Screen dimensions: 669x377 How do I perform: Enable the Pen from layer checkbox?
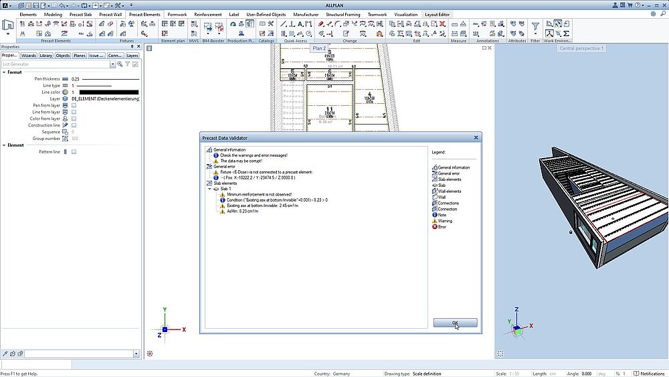click(74, 105)
